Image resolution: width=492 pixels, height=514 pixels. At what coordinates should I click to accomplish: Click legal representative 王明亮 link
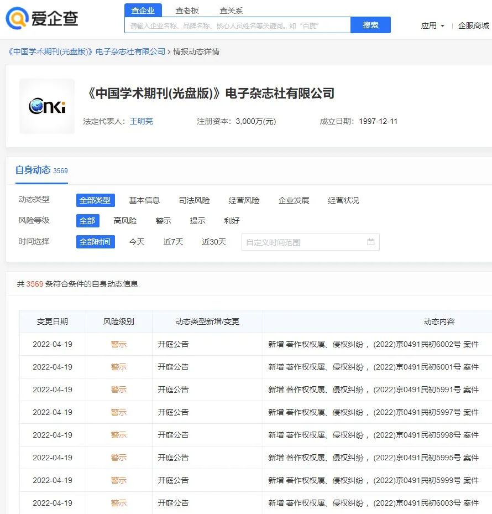pos(141,121)
